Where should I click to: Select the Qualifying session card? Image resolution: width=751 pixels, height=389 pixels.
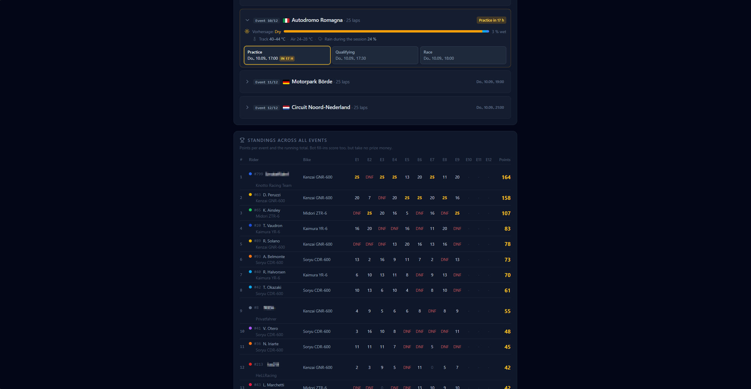375,55
